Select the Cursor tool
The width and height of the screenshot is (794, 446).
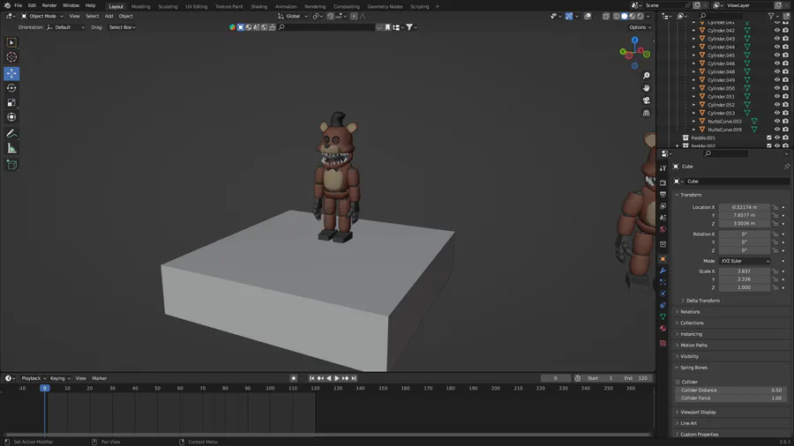(x=11, y=57)
